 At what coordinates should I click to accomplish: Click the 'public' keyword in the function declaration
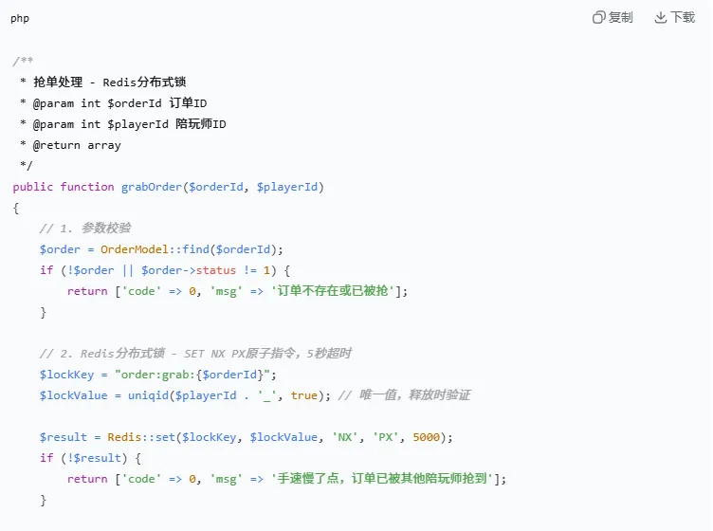point(33,187)
